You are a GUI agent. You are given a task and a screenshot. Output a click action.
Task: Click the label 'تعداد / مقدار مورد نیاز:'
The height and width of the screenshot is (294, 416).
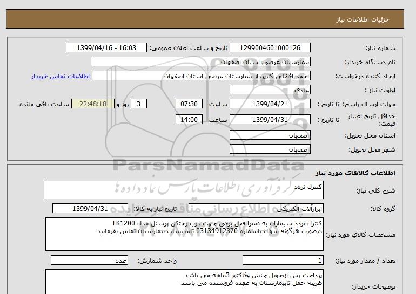[365, 261]
